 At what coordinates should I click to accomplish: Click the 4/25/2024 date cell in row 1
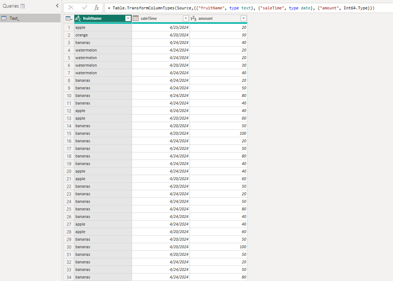point(161,27)
